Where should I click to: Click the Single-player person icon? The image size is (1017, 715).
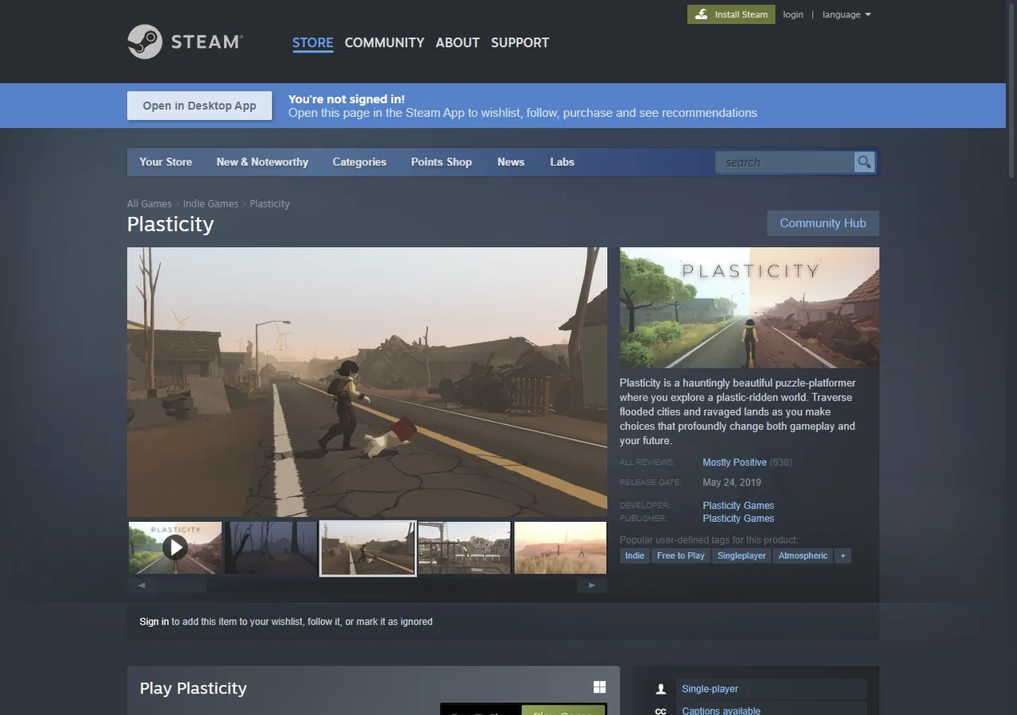[660, 689]
